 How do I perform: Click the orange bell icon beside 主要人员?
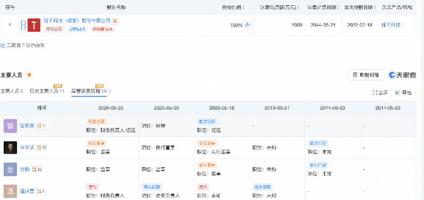(29, 75)
